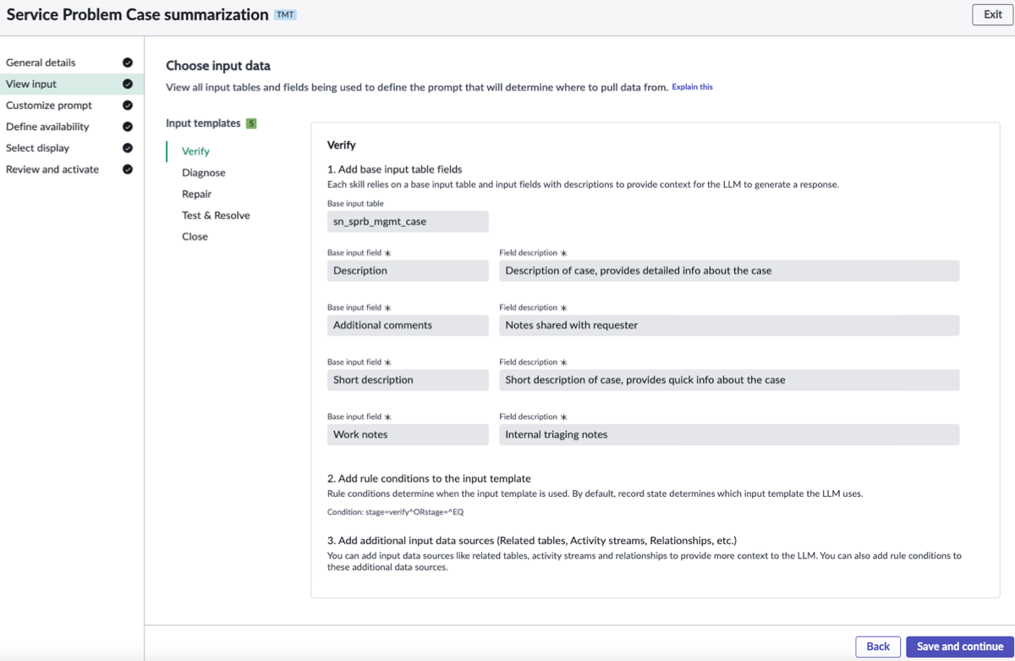The width and height of the screenshot is (1015, 661).
Task: Click Customize prompt checkmark icon
Action: tap(128, 106)
